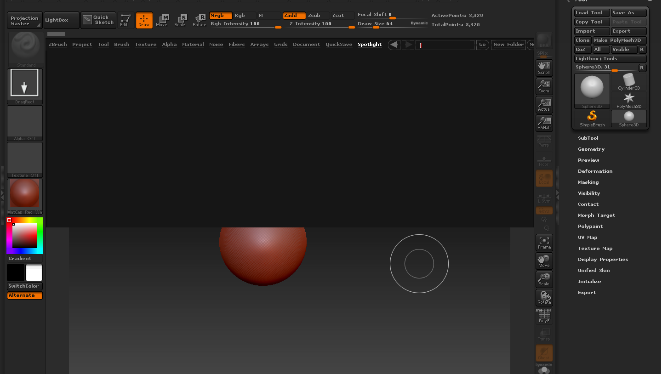The image size is (662, 374).
Task: Toggle Zadd mode
Action: 294,16
